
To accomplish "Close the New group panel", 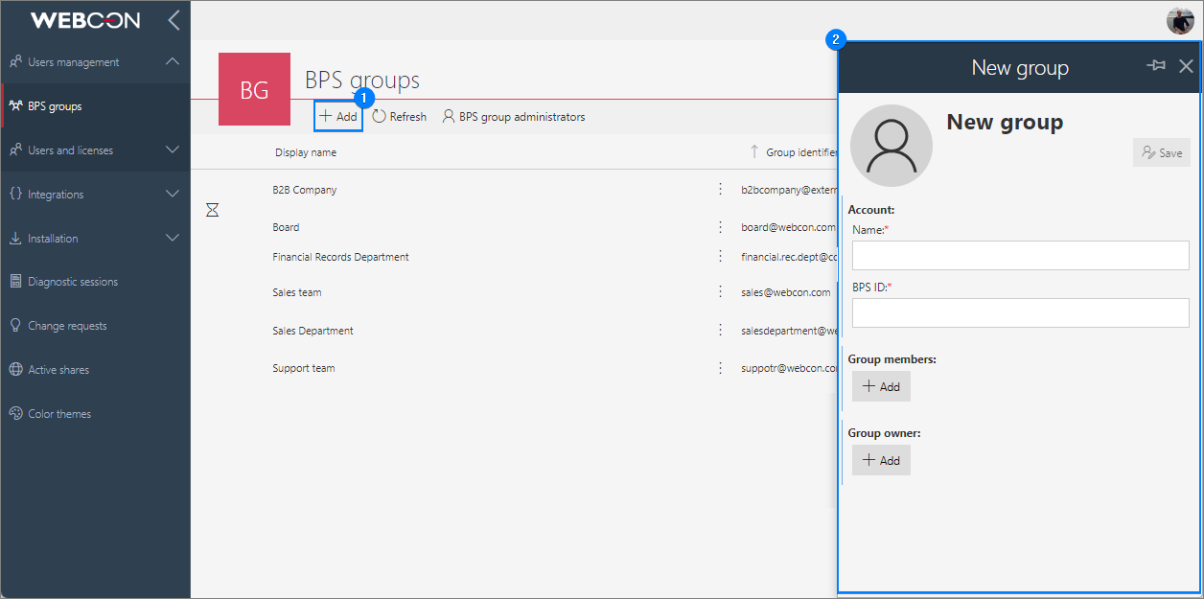I will (1186, 66).
